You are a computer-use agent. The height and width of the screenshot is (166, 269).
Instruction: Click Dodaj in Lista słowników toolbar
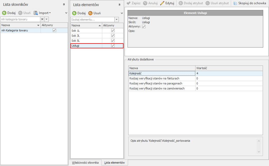tap(9, 13)
